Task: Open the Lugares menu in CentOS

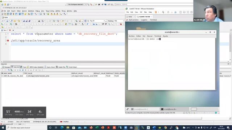Action: click(x=144, y=20)
